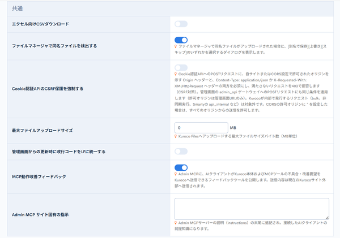Screen dimensions: 340x238
Task: Click the 管理画面からの更新時に改行コードをLFに統一する label
Action: pyautogui.click(x=58, y=152)
